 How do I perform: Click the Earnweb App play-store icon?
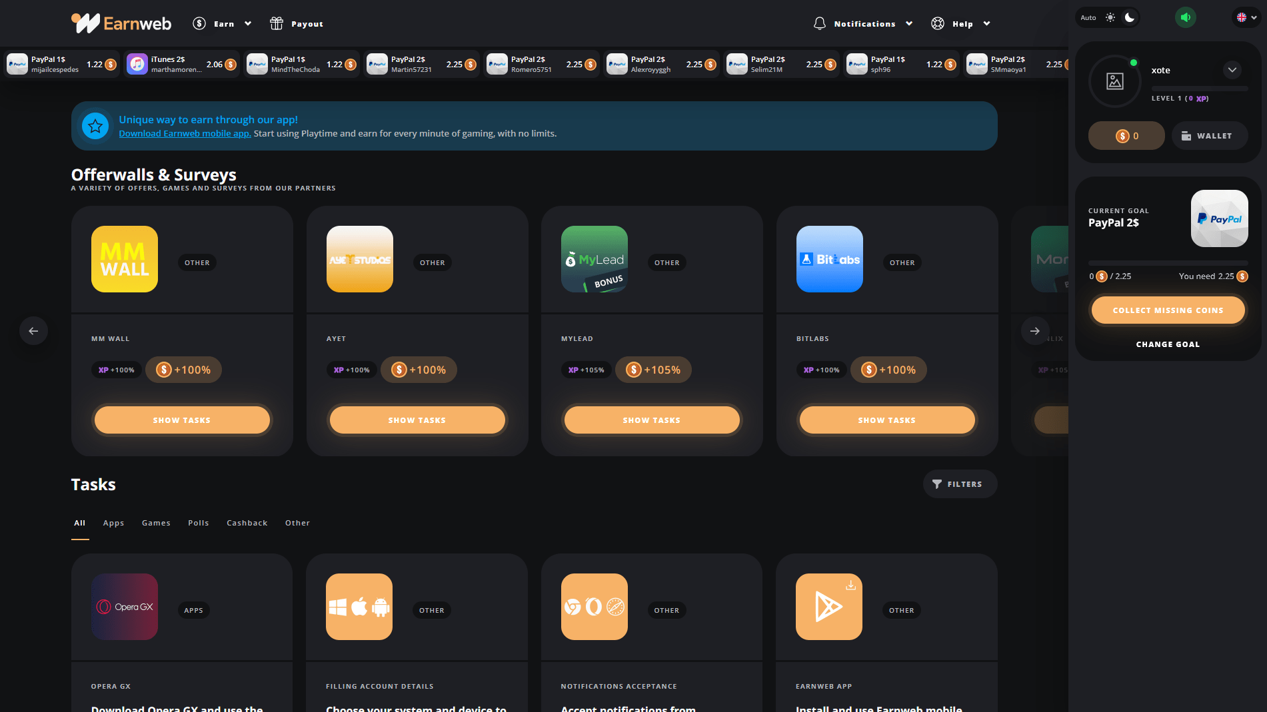(x=829, y=607)
